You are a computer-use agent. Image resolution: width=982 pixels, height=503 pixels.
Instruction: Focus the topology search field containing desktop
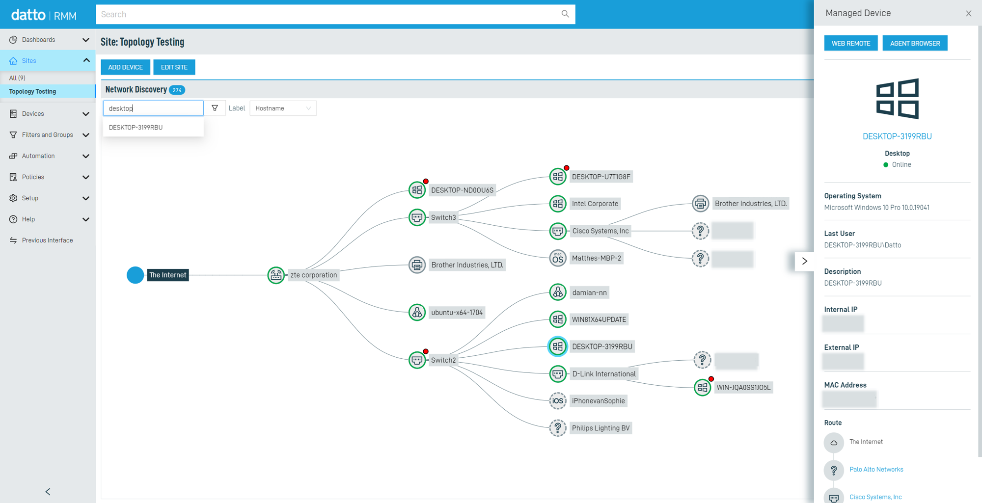153,108
